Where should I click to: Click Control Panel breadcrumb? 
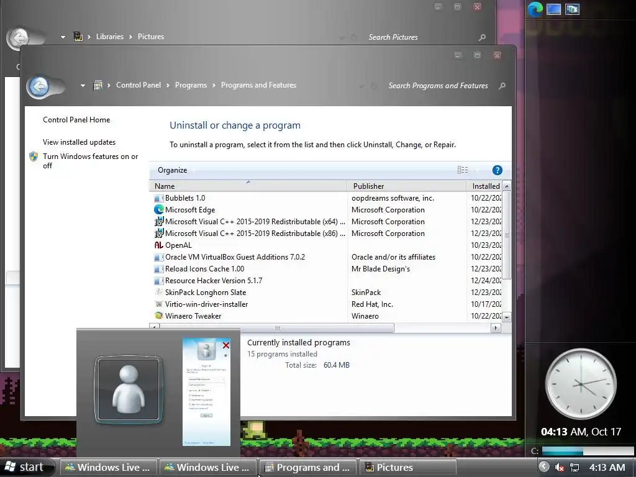[139, 85]
